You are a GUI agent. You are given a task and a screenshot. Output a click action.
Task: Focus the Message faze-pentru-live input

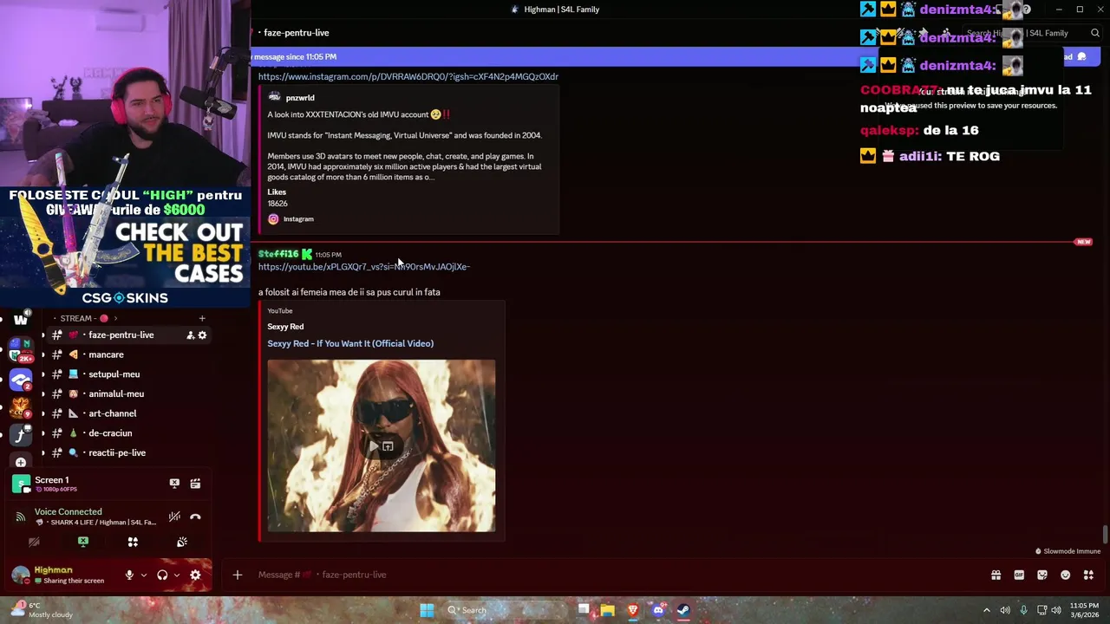[x=607, y=575]
